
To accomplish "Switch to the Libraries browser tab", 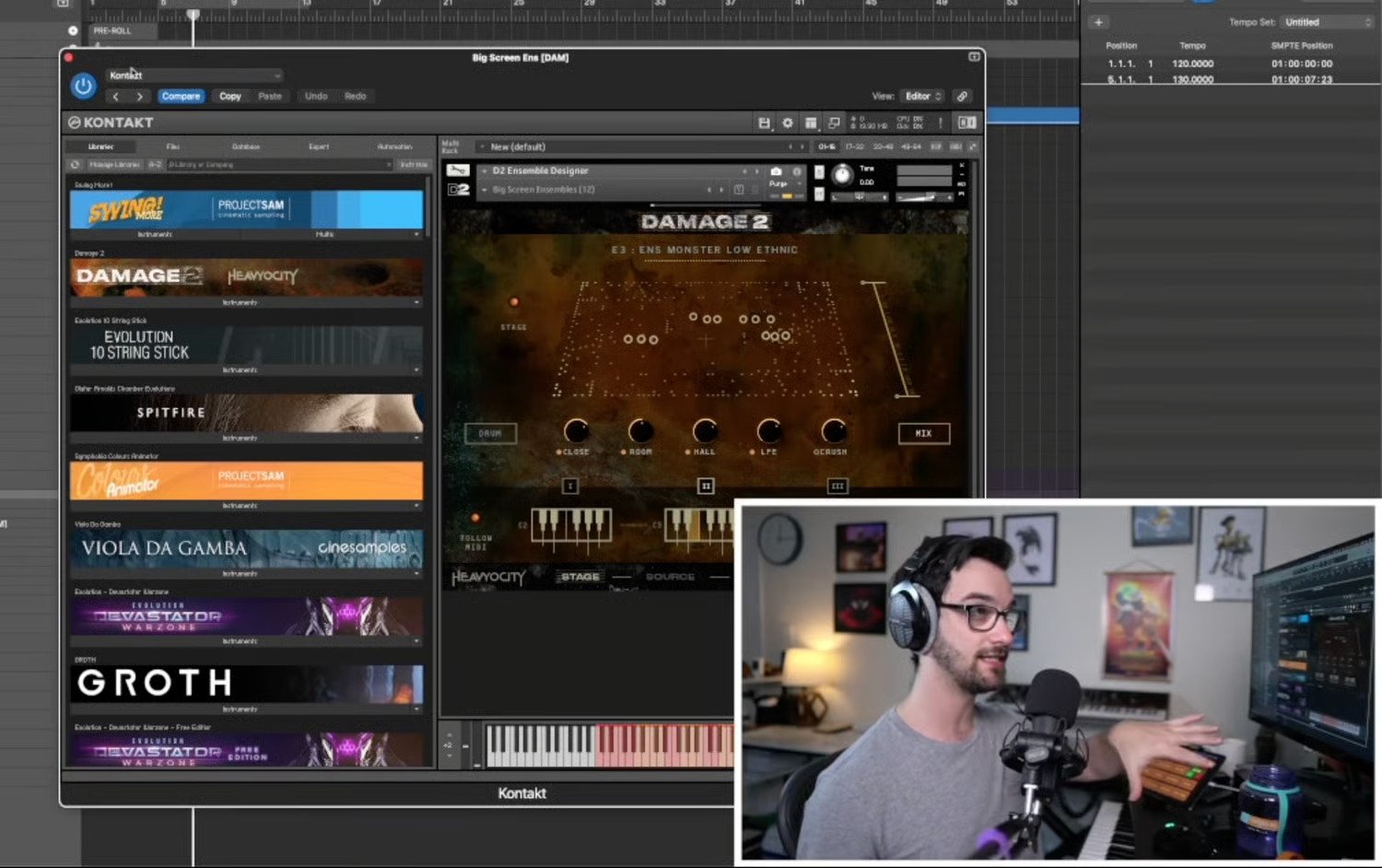I will click(x=100, y=147).
